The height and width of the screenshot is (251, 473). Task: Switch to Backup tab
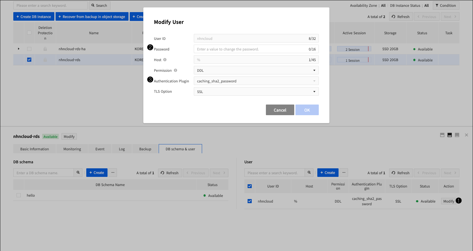(x=145, y=149)
